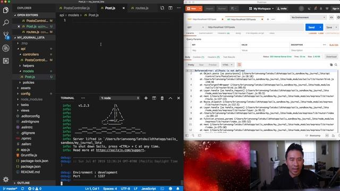Click the open changes icon in editor toolbar

click(x=162, y=8)
